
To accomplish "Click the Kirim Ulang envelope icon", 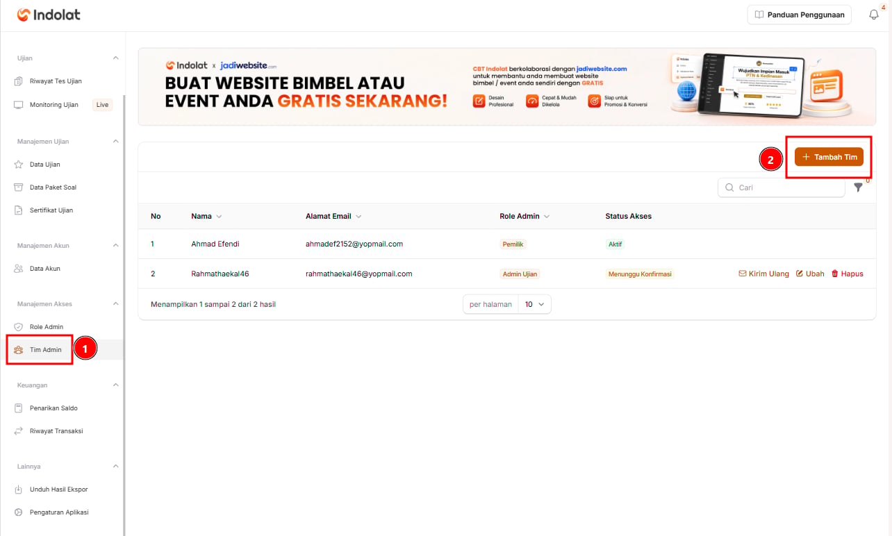I will 742,274.
